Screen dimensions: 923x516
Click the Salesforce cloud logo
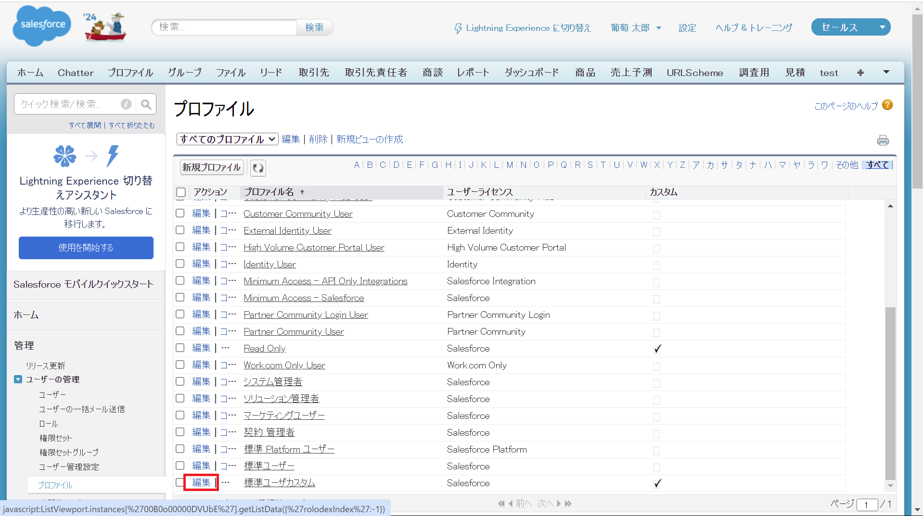coord(42,25)
